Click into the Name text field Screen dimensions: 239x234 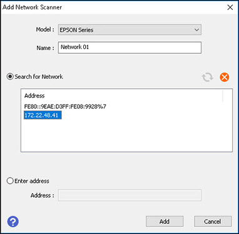[130, 48]
